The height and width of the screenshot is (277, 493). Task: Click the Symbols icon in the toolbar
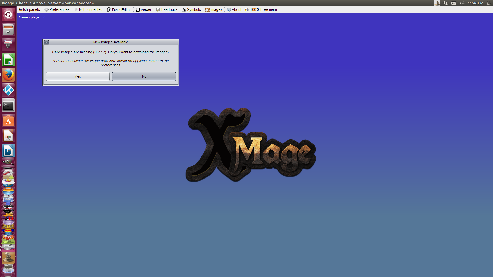[x=184, y=10]
